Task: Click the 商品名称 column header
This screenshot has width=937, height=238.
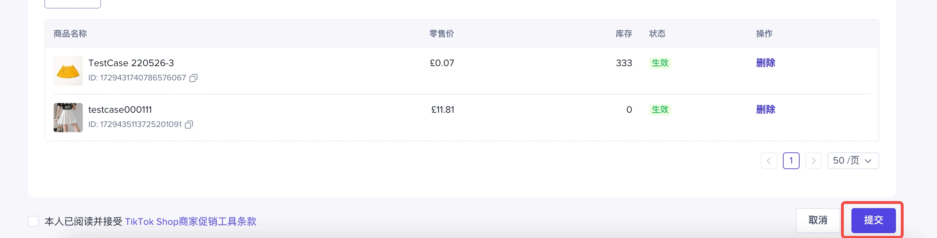Action: tap(70, 34)
